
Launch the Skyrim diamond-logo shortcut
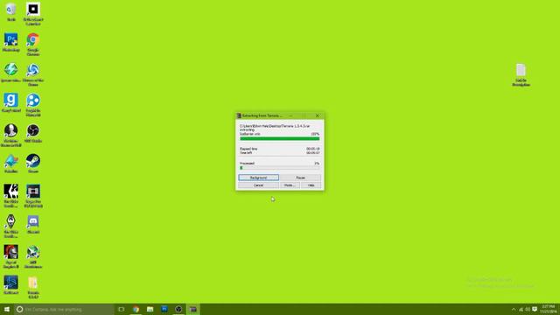tap(11, 227)
